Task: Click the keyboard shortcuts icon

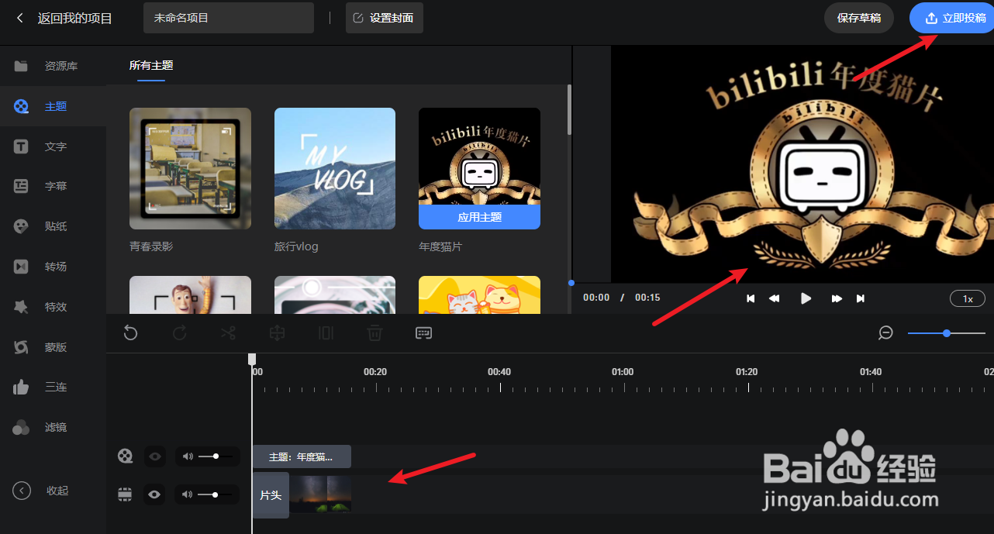Action: [423, 333]
